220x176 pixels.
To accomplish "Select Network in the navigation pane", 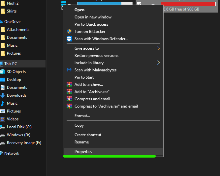I will point(12,153).
